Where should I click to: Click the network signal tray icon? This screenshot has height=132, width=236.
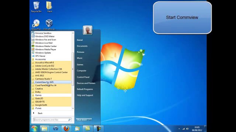point(184,129)
